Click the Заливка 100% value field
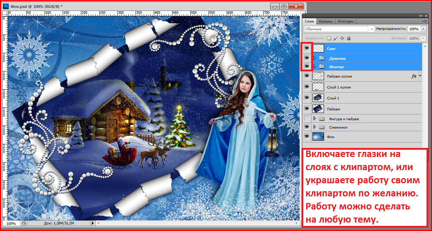 pyautogui.click(x=414, y=38)
